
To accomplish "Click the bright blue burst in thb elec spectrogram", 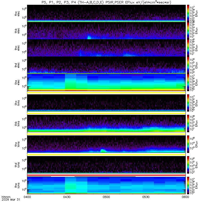I will (x=89, y=37).
